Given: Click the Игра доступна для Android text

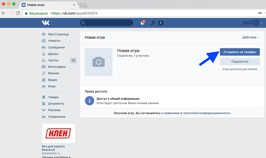Looking at the screenshot, I should coord(240,69).
